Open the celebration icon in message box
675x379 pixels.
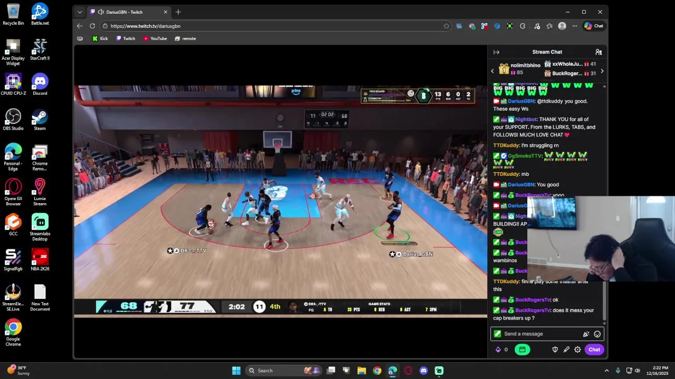coord(586,334)
